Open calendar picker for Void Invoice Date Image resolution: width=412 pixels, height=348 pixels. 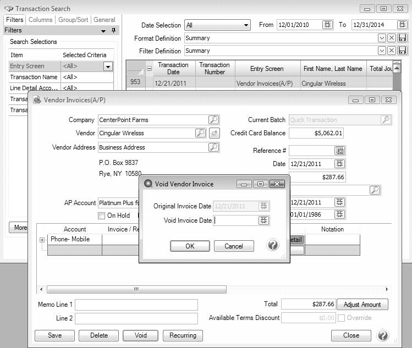click(265, 220)
